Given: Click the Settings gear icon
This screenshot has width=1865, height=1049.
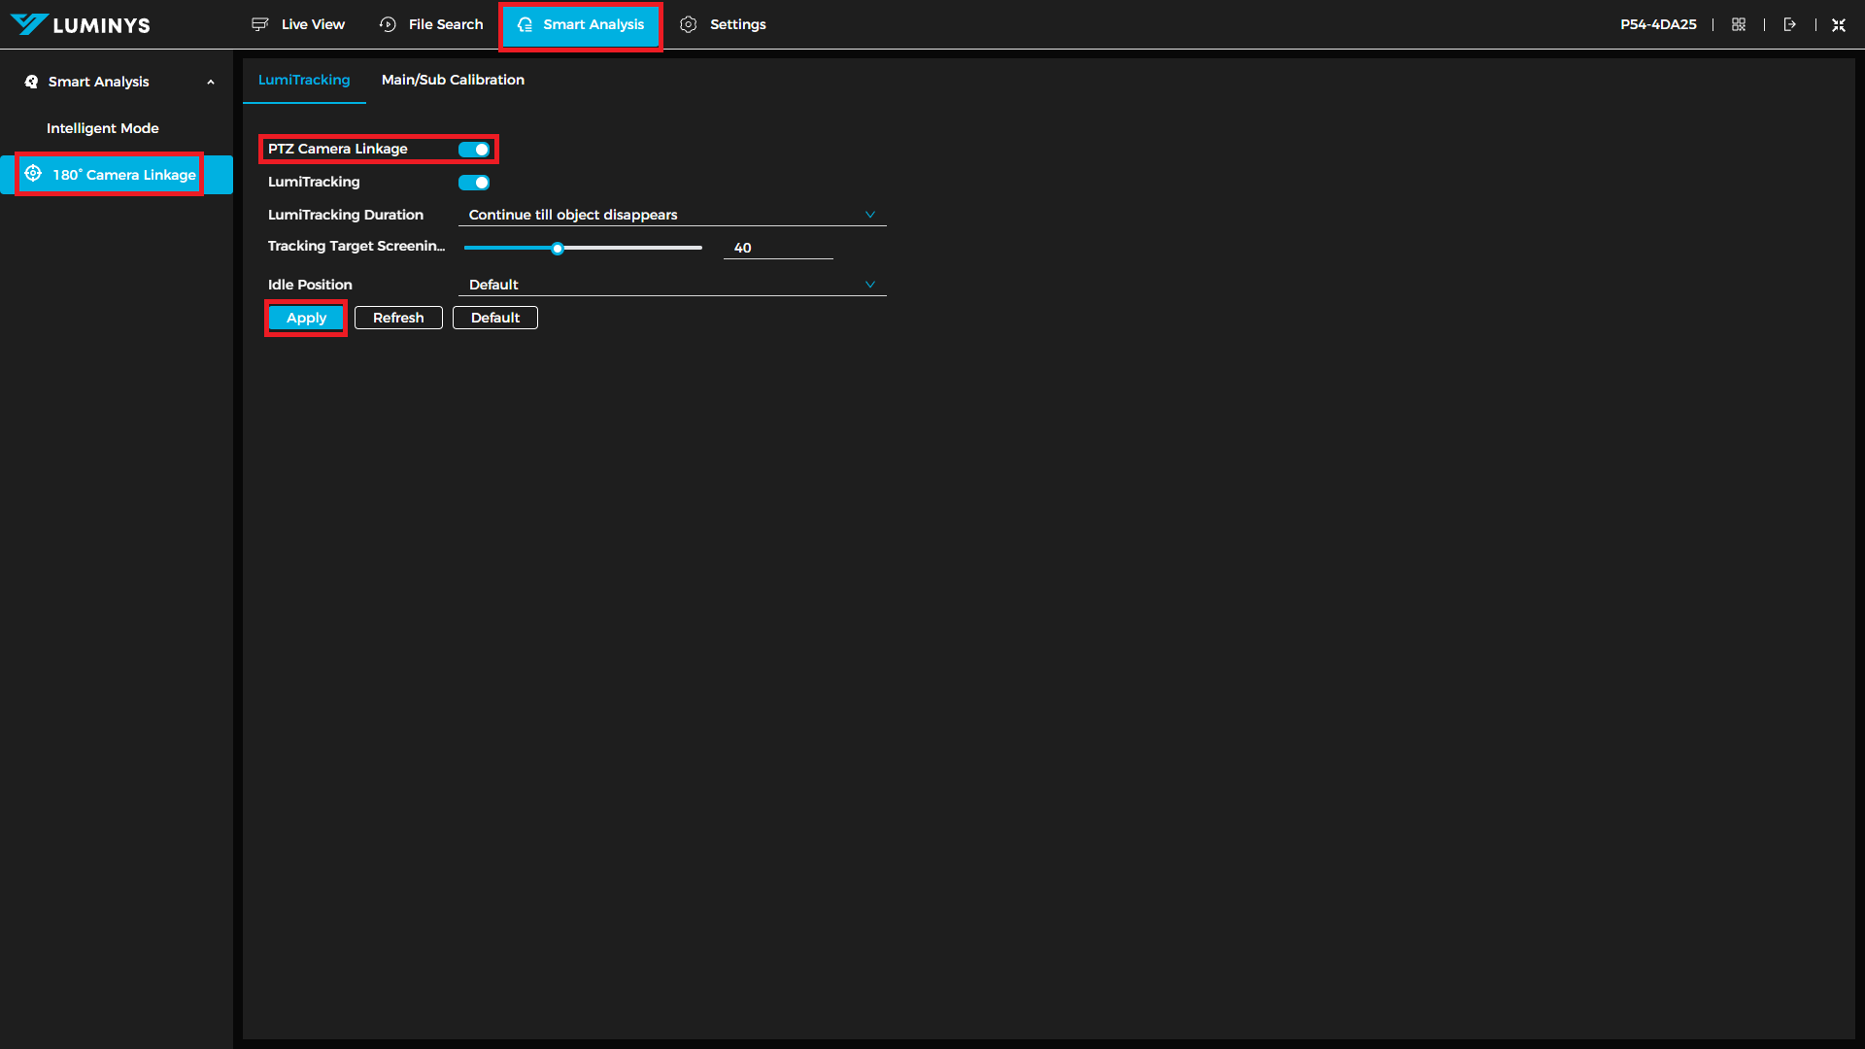Looking at the screenshot, I should (689, 24).
